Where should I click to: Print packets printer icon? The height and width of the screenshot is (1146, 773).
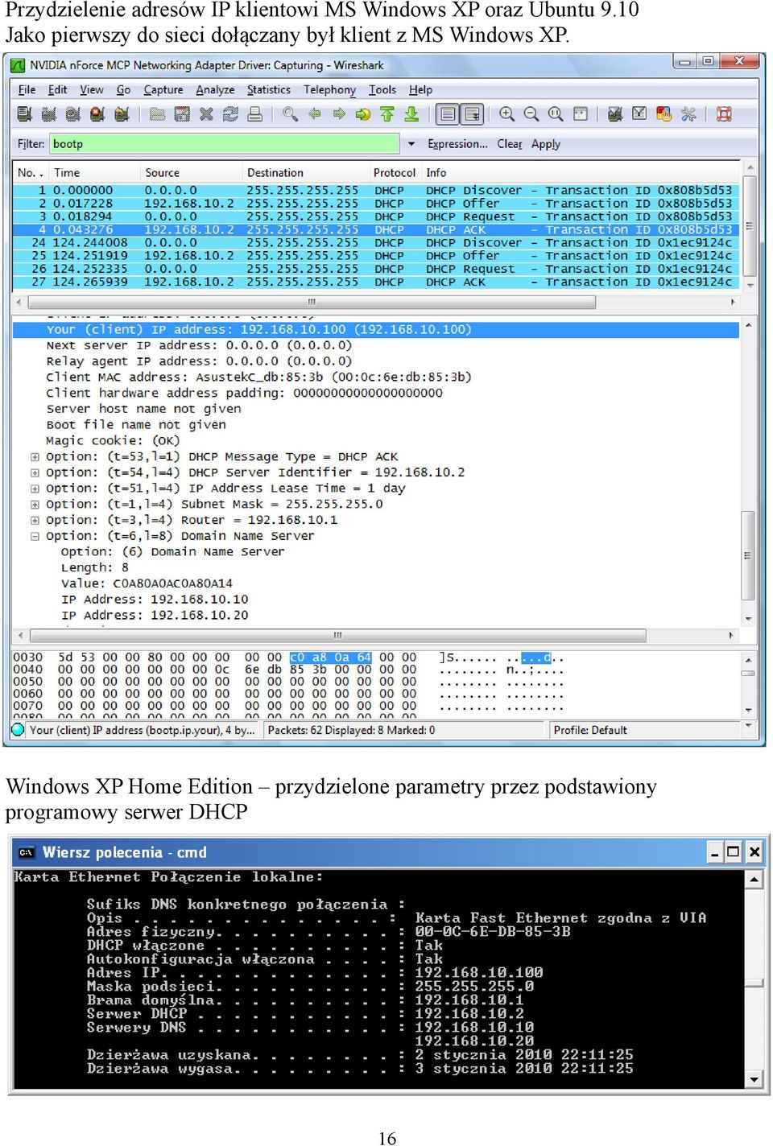click(x=254, y=114)
